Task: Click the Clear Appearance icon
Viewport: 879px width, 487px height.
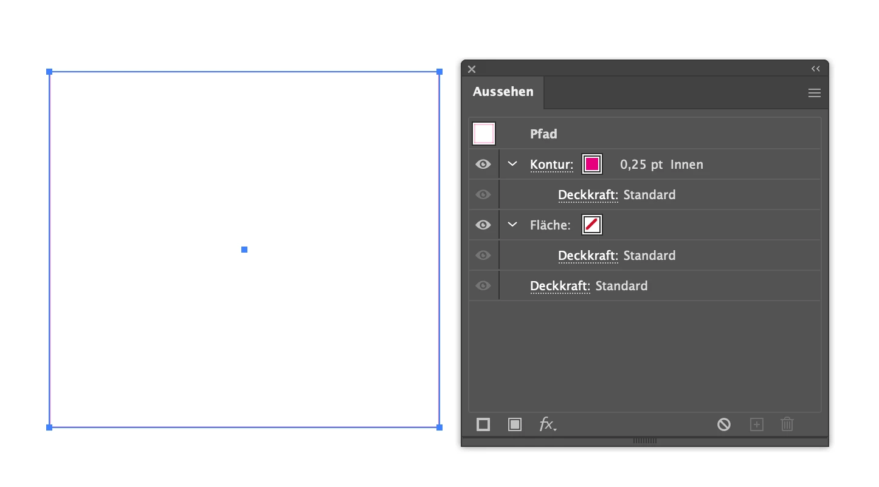Action: (724, 424)
